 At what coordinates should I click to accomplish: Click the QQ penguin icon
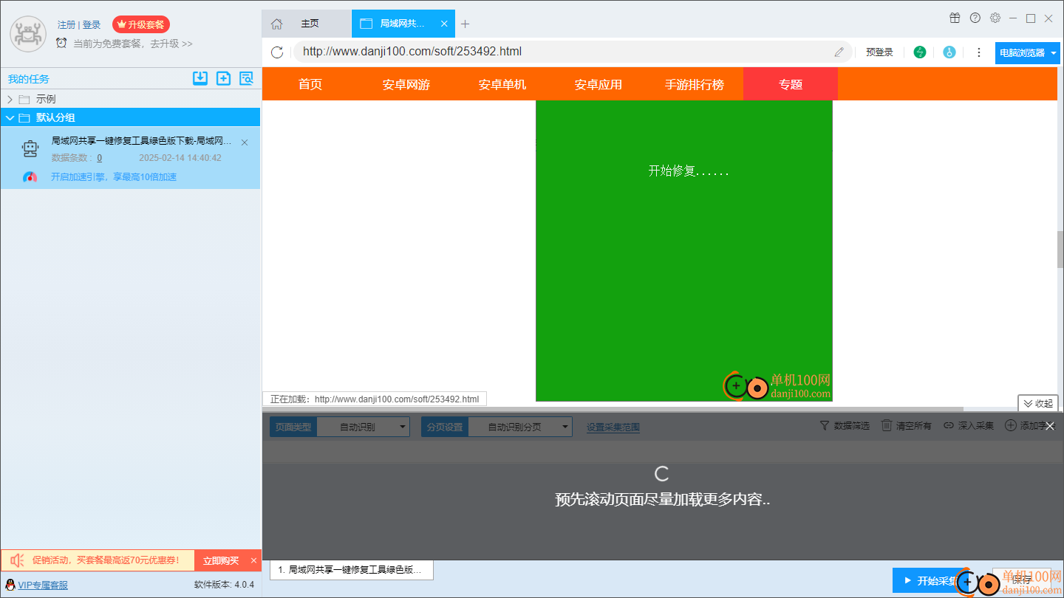coord(10,585)
